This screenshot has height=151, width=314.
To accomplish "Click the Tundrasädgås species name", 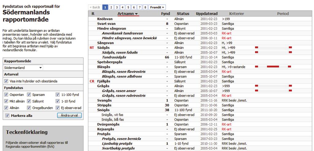I will (x=114, y=57).
